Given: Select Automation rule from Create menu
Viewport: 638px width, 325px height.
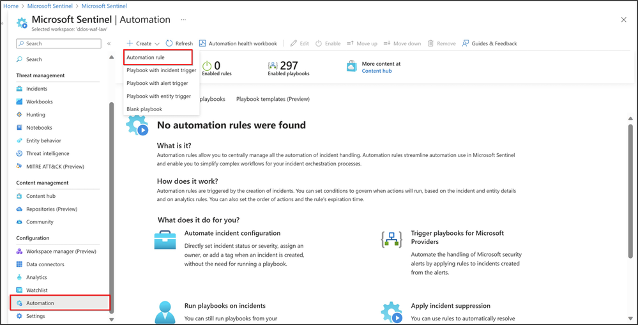Looking at the screenshot, I should 157,57.
